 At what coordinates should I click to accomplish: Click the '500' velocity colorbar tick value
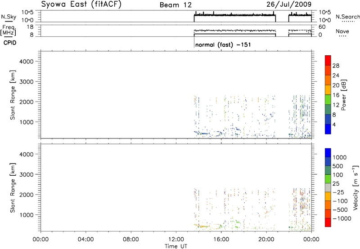tap(338, 166)
